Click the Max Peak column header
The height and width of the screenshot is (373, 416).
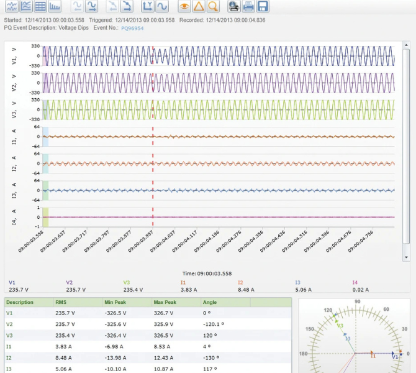(x=165, y=302)
